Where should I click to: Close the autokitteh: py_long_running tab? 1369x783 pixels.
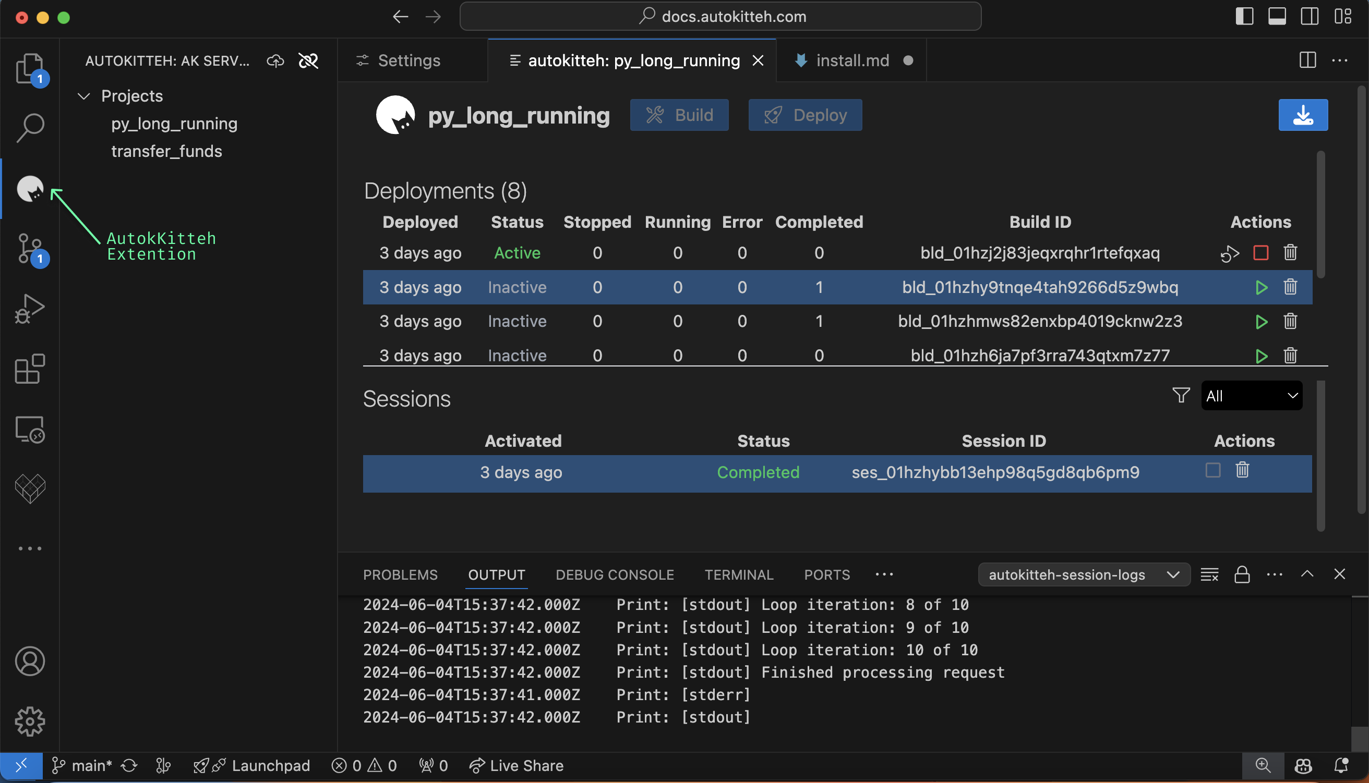pos(758,60)
